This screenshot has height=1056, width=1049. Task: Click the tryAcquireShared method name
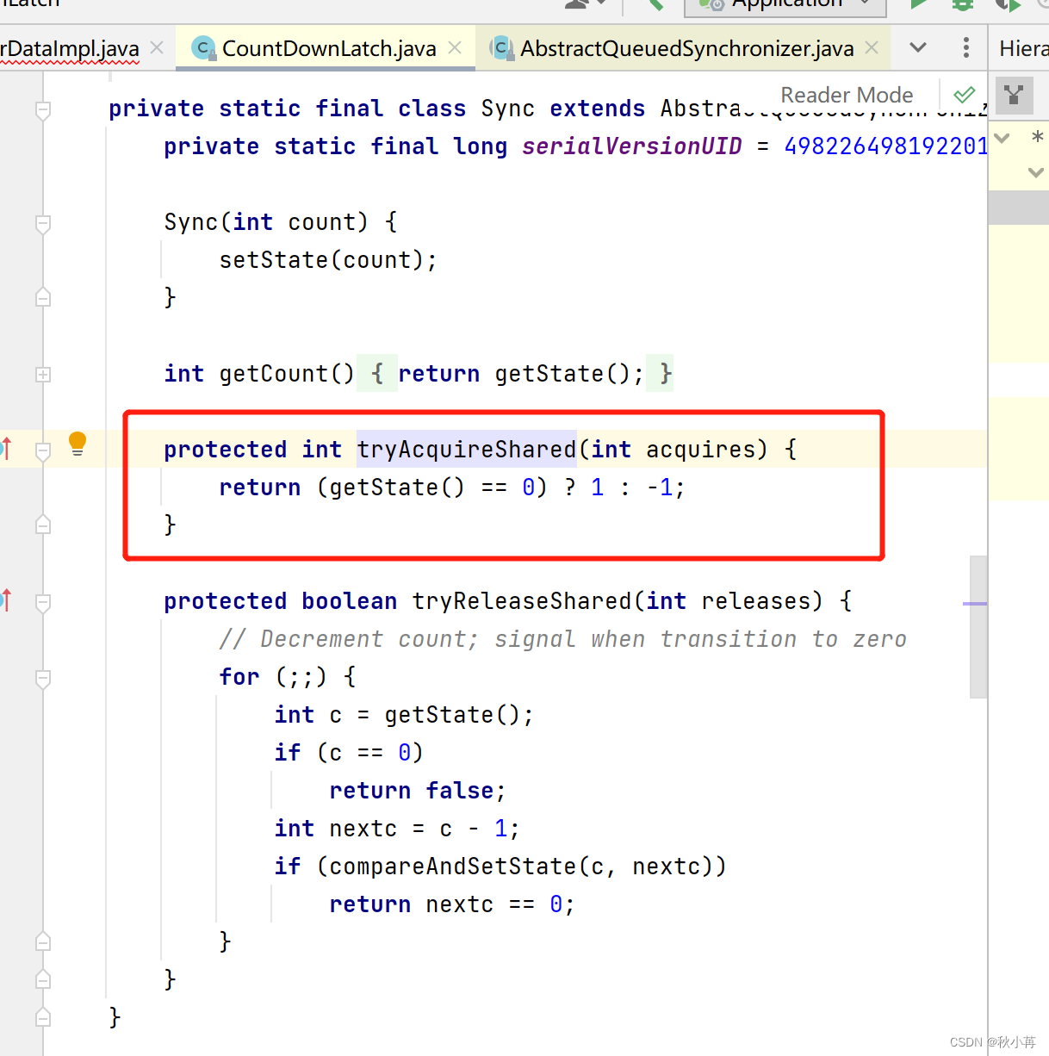coord(466,449)
